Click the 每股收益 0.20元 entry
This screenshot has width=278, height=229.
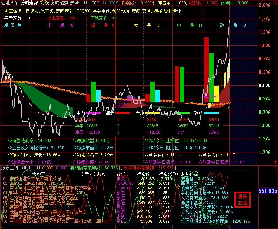coord(91,140)
